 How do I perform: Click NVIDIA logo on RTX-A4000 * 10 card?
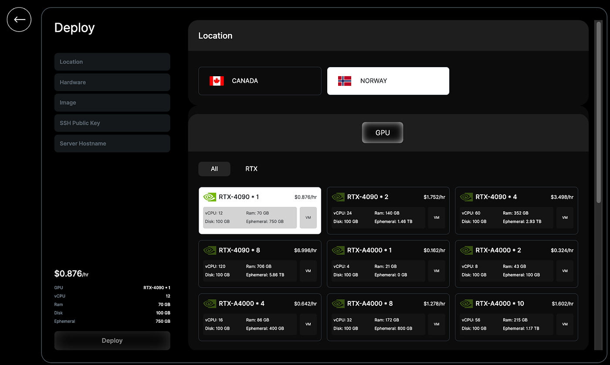click(x=466, y=304)
